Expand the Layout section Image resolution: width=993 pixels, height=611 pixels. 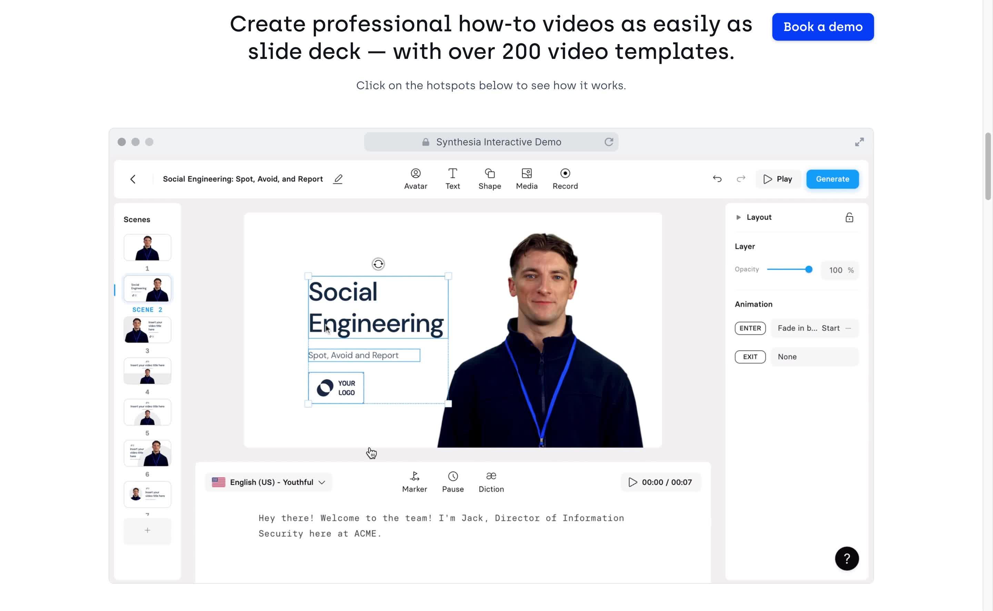tap(738, 217)
